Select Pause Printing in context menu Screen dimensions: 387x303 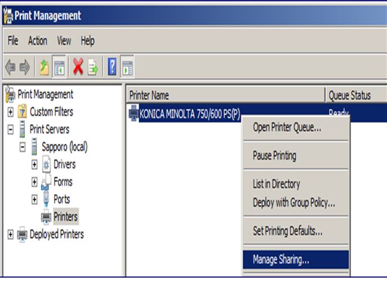[x=274, y=155]
